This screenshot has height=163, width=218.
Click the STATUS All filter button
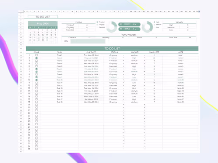(x=129, y=29)
